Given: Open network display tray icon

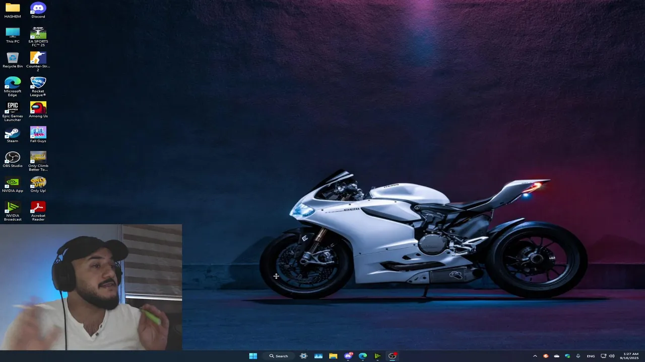Looking at the screenshot, I should point(603,356).
